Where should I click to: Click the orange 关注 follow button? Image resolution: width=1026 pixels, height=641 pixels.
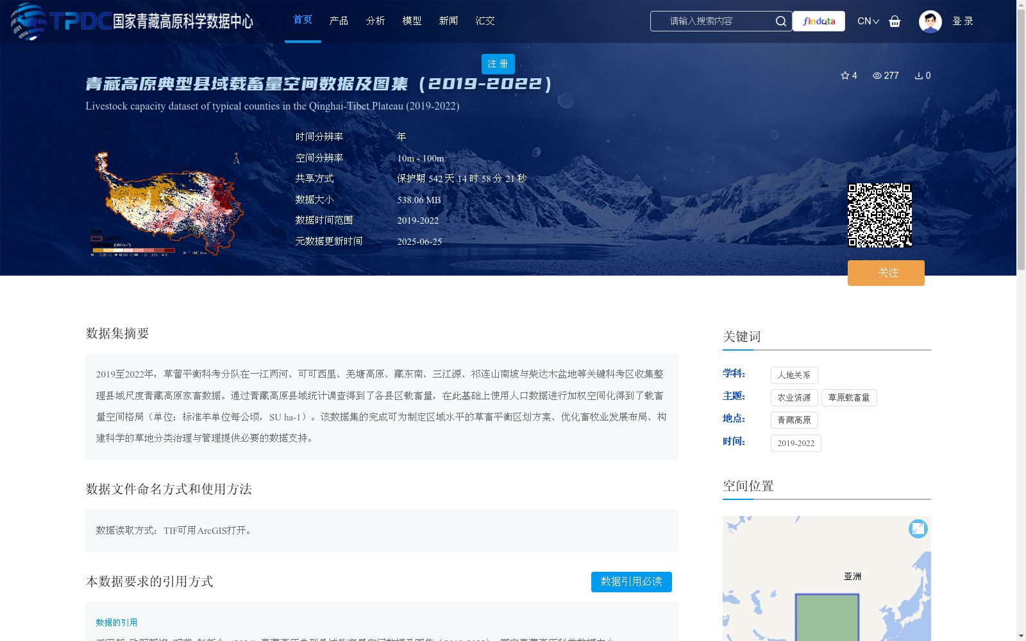coord(886,273)
